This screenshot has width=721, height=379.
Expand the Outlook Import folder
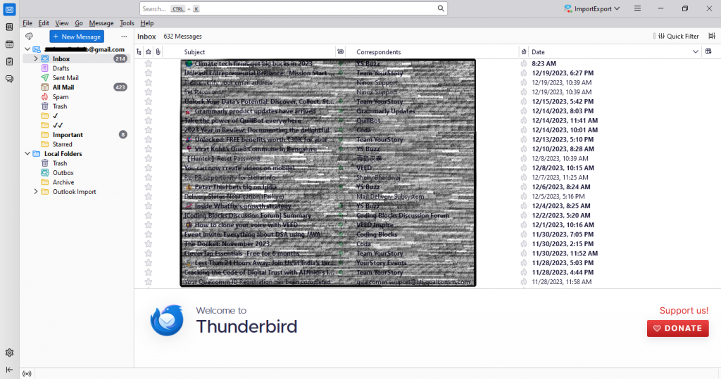36,191
